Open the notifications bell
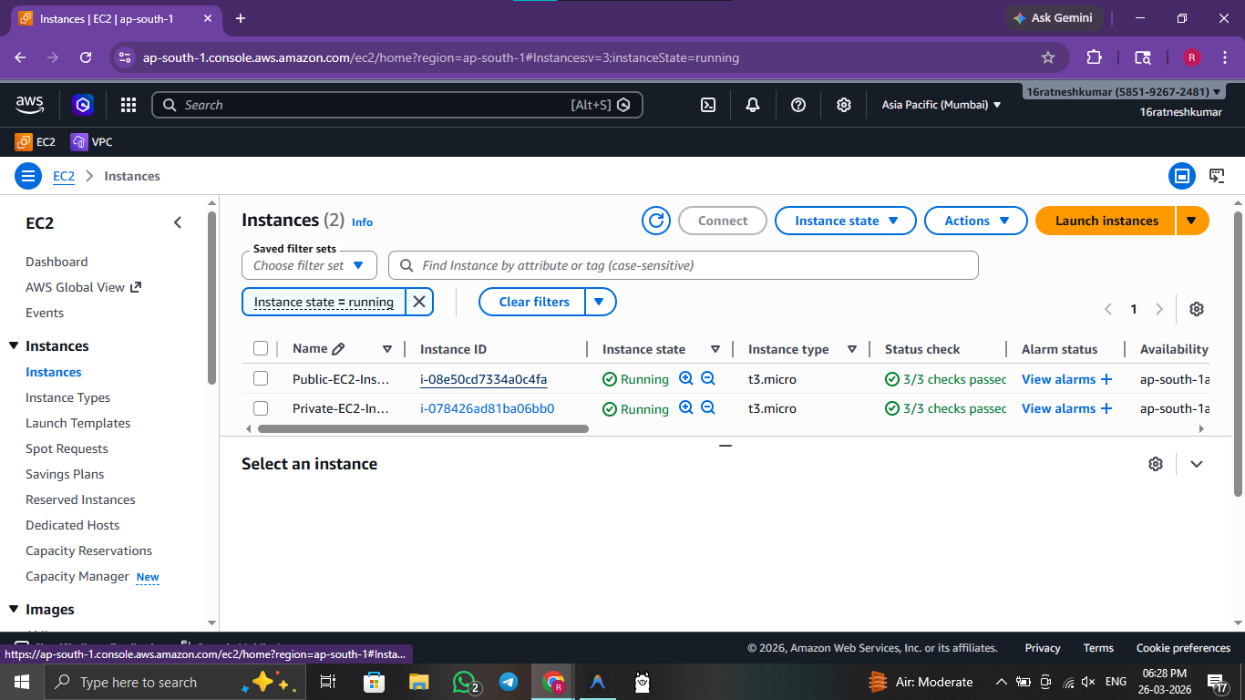Viewport: 1245px width, 700px height. click(753, 105)
